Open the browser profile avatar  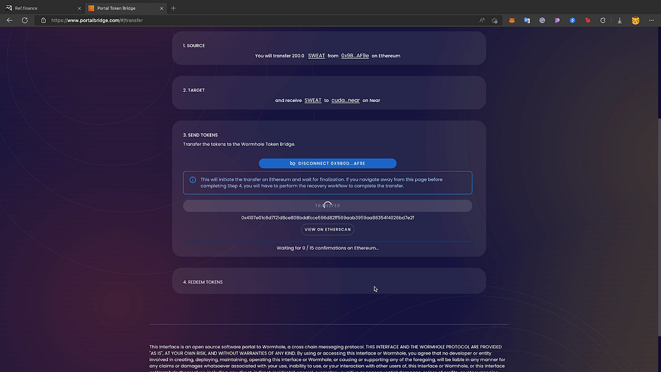[635, 20]
